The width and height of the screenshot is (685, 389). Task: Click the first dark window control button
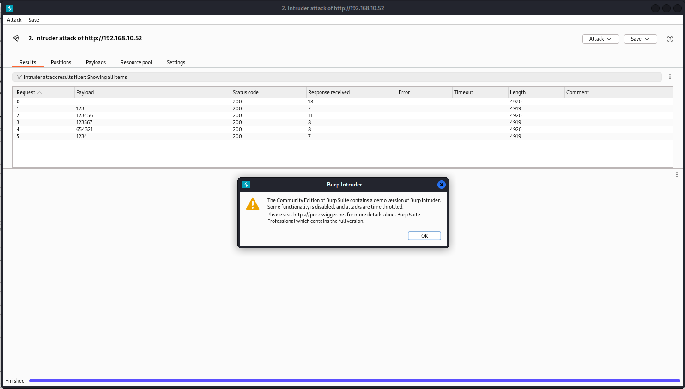[655, 8]
